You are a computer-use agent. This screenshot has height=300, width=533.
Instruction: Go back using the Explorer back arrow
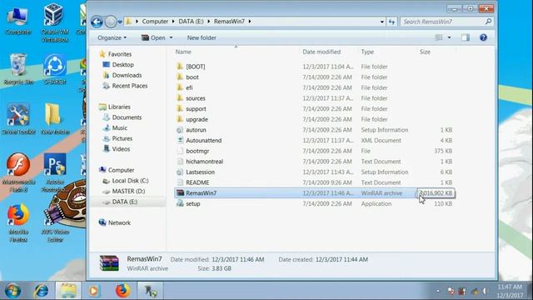pos(97,22)
